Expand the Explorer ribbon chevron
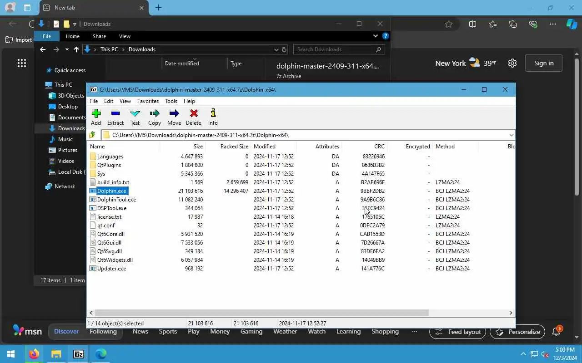The width and height of the screenshot is (582, 363). tap(375, 36)
